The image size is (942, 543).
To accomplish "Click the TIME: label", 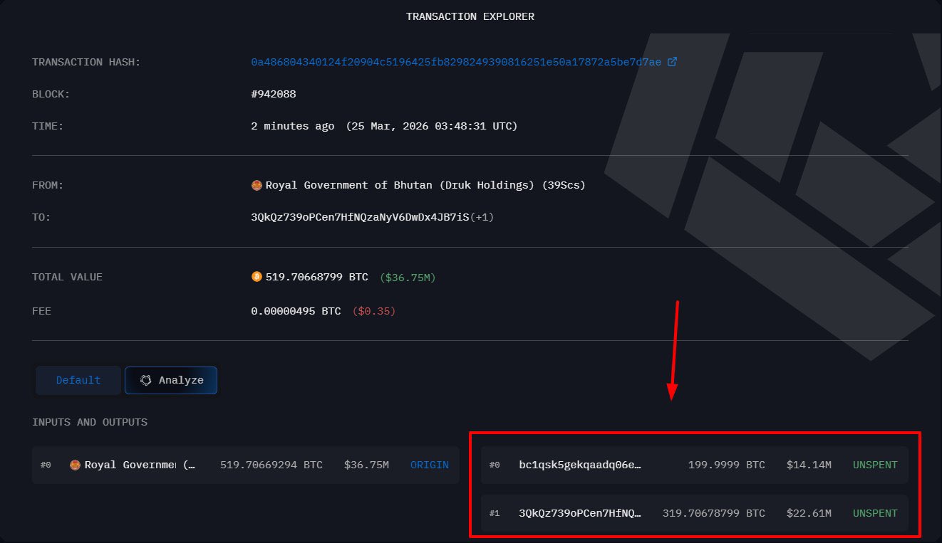I will 48,126.
